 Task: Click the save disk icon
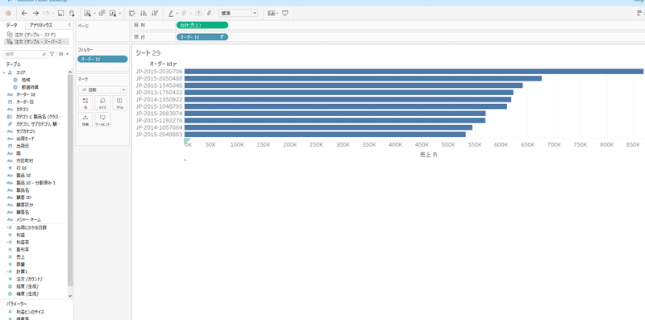[x=61, y=13]
